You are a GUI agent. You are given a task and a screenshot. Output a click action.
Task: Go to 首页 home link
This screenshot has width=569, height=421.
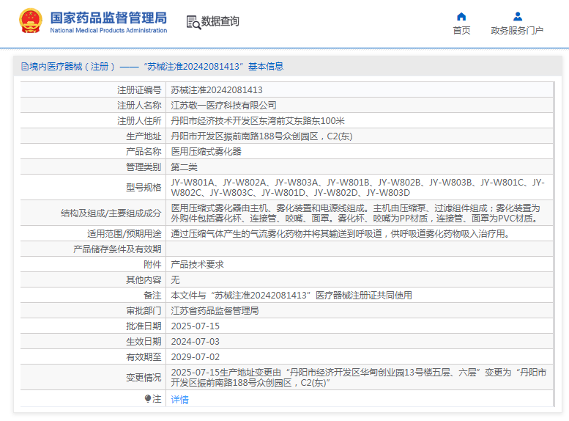tap(461, 31)
